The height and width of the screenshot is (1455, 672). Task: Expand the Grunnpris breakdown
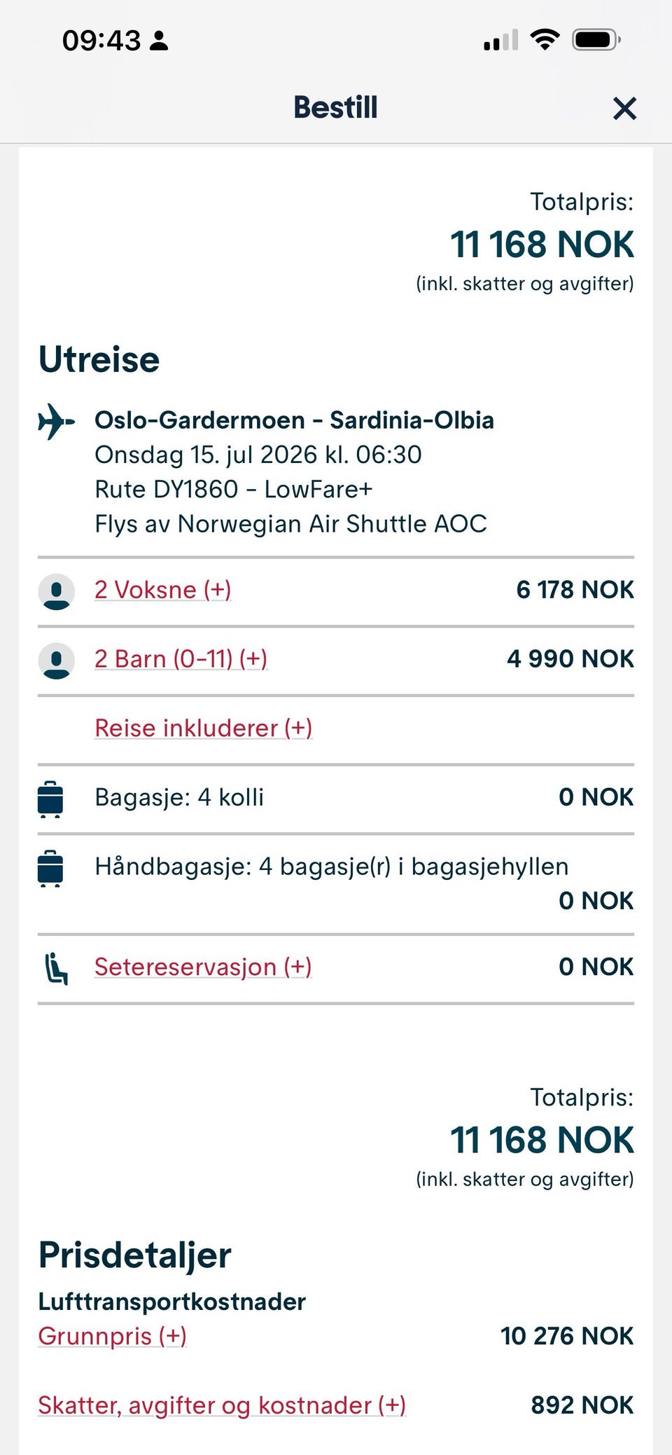(x=112, y=1336)
